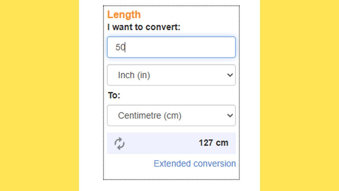Click the orange Length heading
Viewport: 339px width, 191px height.
point(124,15)
